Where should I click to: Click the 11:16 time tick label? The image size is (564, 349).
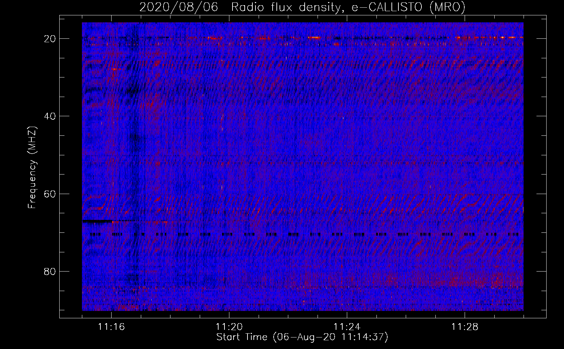[x=111, y=327]
